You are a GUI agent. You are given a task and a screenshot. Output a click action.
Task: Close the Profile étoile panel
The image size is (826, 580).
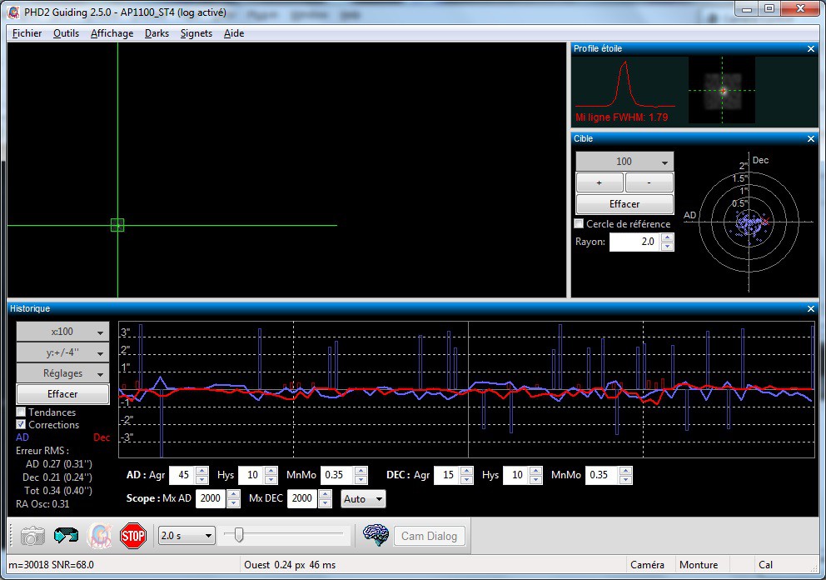click(x=811, y=48)
